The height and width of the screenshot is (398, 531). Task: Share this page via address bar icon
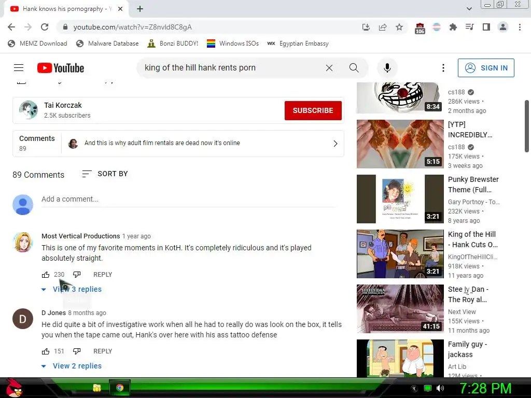383,27
